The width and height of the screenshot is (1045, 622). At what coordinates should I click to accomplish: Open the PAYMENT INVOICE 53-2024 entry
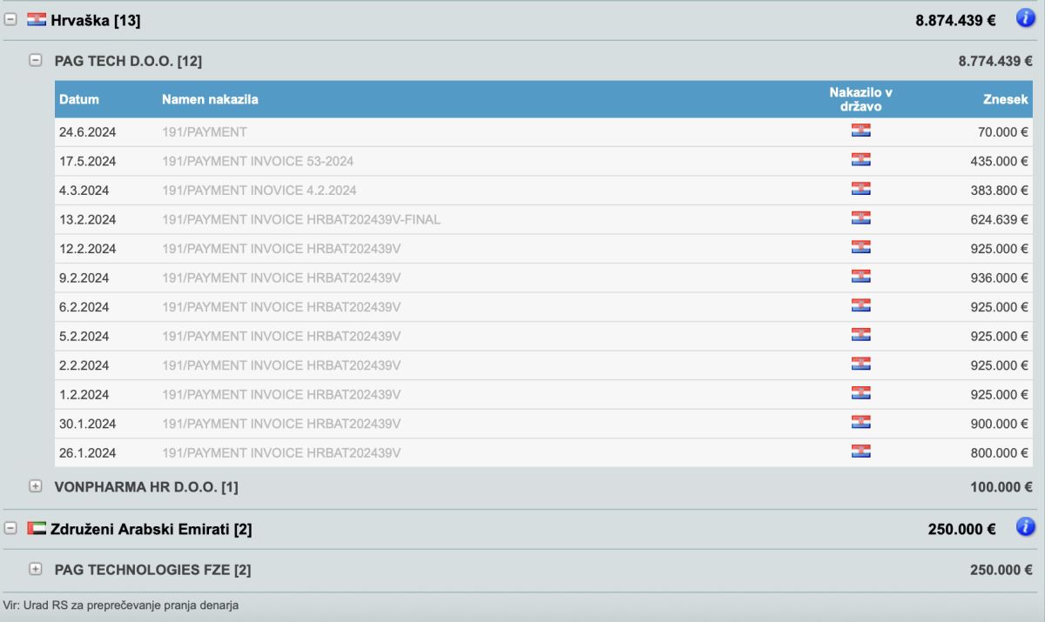tap(258, 161)
